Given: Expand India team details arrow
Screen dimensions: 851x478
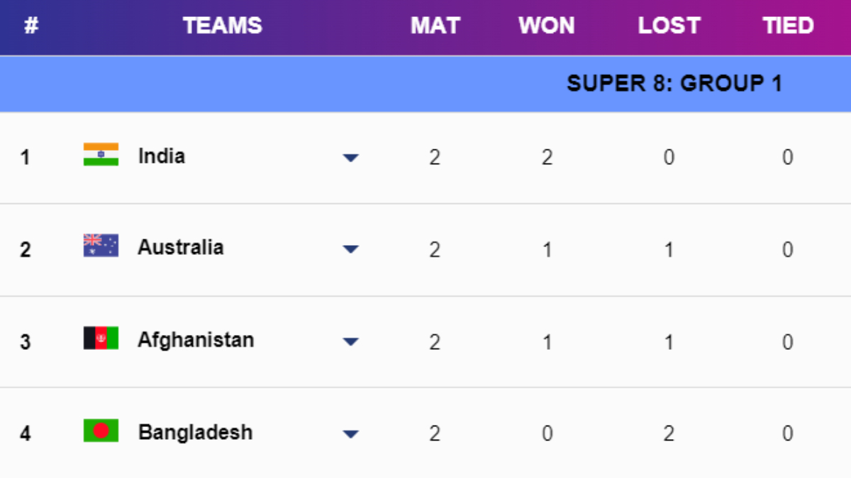Looking at the screenshot, I should pyautogui.click(x=350, y=158).
